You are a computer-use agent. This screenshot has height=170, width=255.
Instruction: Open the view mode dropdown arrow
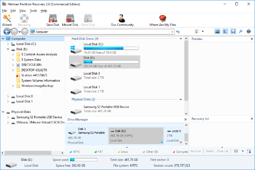tap(203, 31)
